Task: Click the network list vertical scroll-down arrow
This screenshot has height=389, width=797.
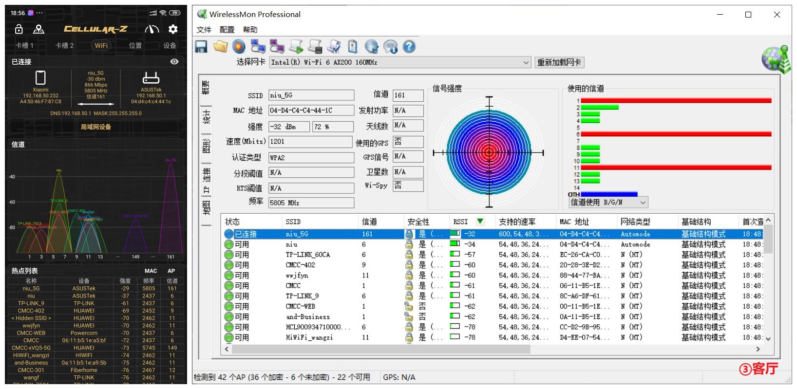Action: click(768, 339)
